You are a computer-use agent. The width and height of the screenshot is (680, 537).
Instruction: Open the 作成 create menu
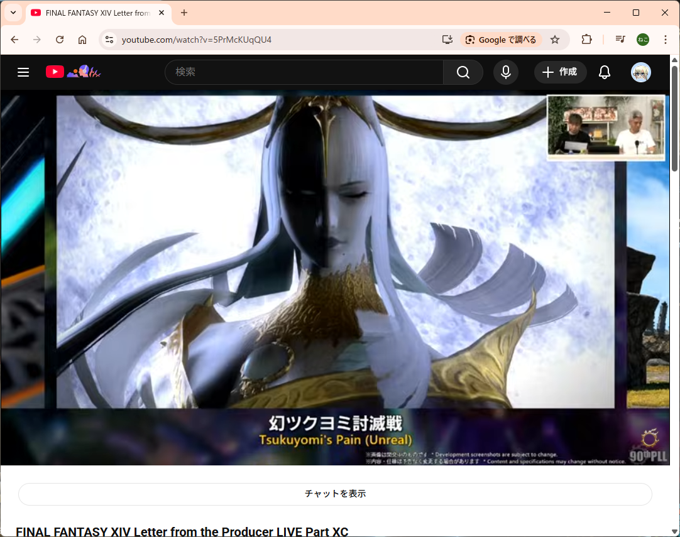tap(560, 72)
